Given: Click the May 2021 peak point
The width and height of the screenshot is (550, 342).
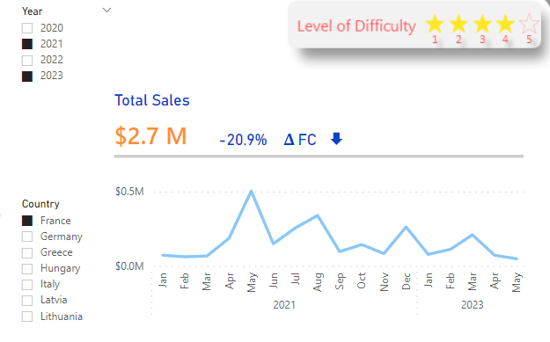Looking at the screenshot, I should pos(251,191).
